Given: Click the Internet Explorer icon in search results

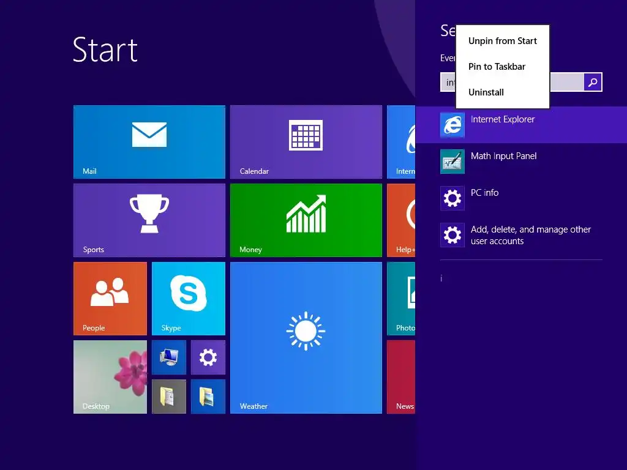Looking at the screenshot, I should tap(452, 125).
